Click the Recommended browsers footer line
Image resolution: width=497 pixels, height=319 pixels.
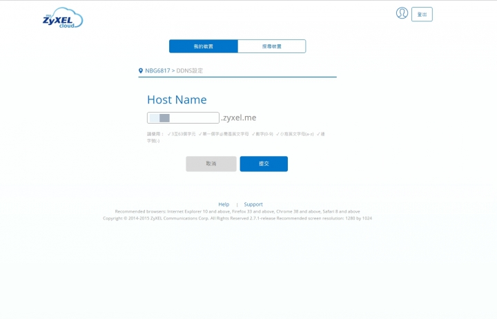click(x=237, y=211)
